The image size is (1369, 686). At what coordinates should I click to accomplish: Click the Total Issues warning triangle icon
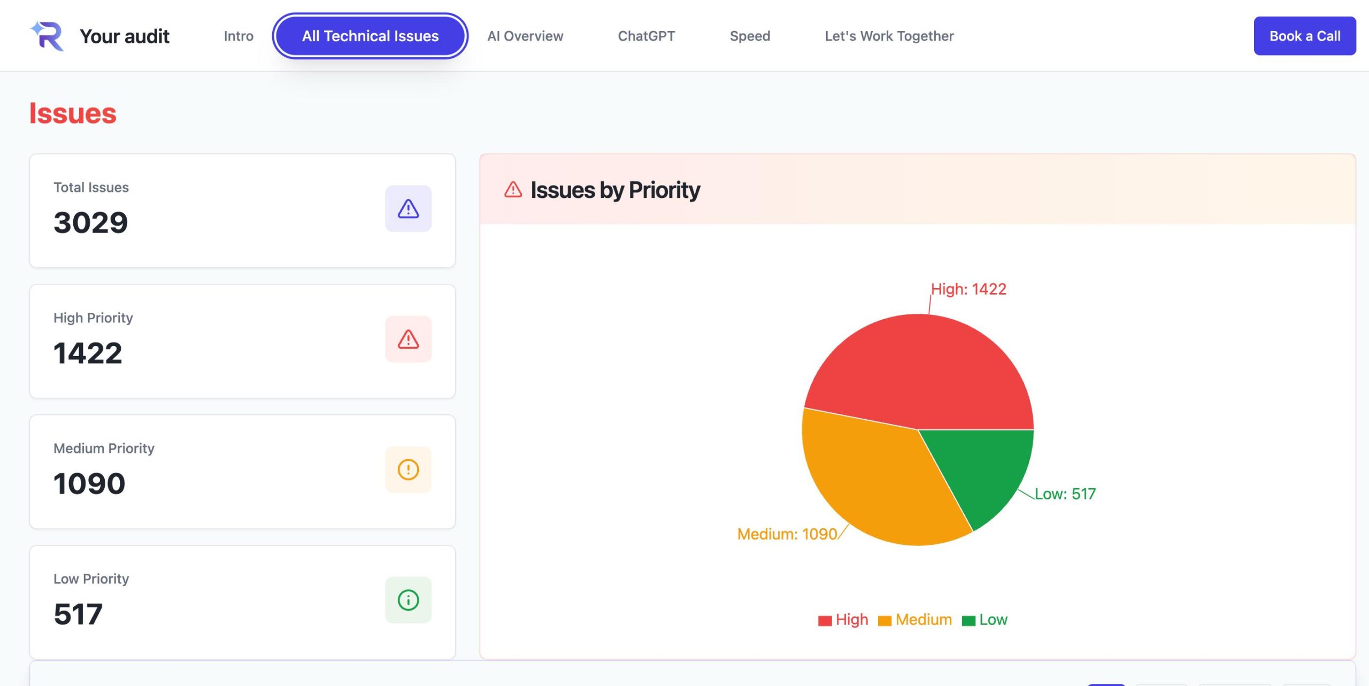[408, 209]
